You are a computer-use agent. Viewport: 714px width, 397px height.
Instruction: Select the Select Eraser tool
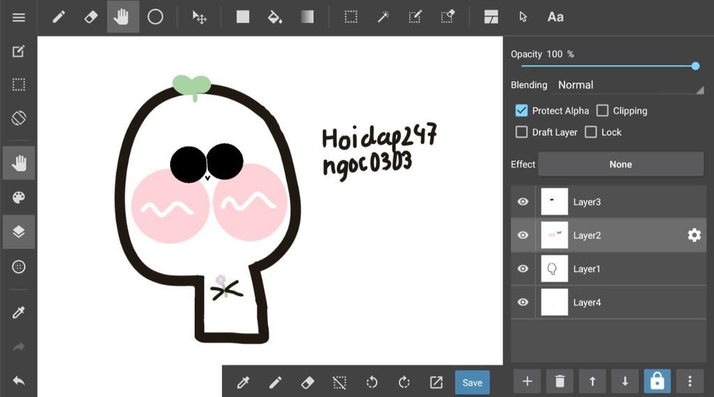coord(448,17)
